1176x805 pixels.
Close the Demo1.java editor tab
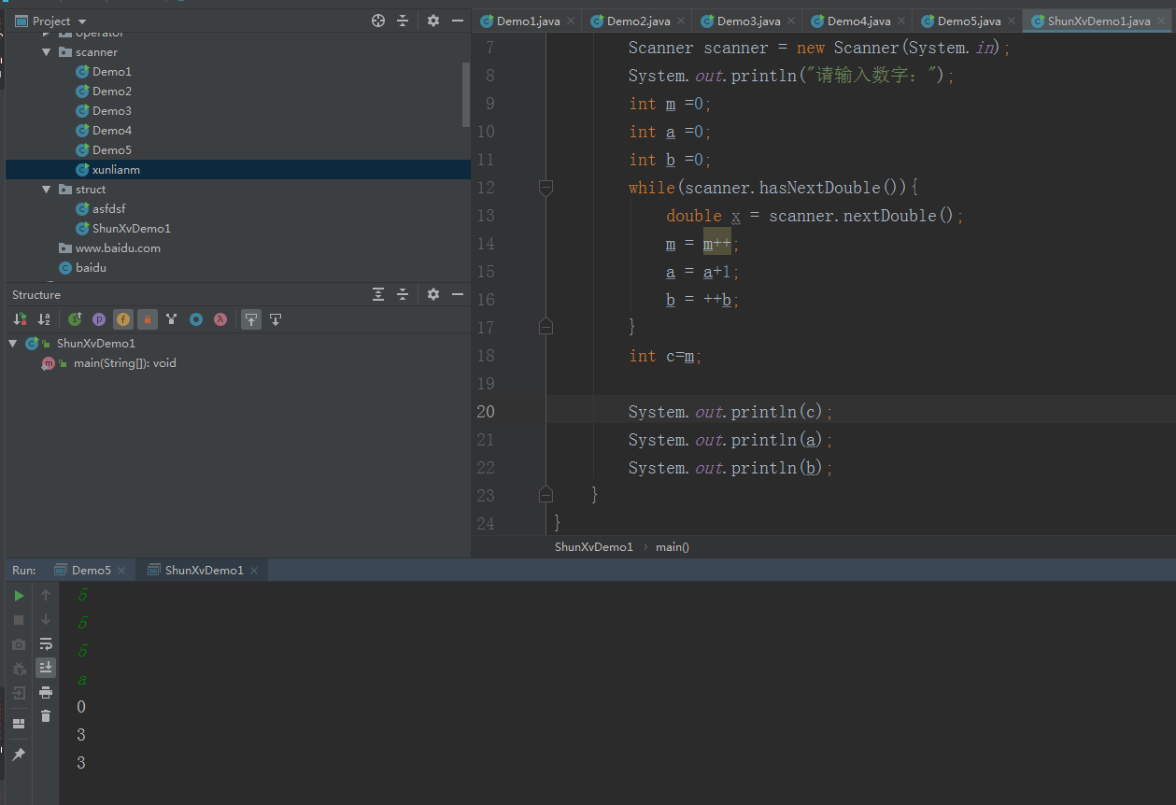(x=571, y=21)
